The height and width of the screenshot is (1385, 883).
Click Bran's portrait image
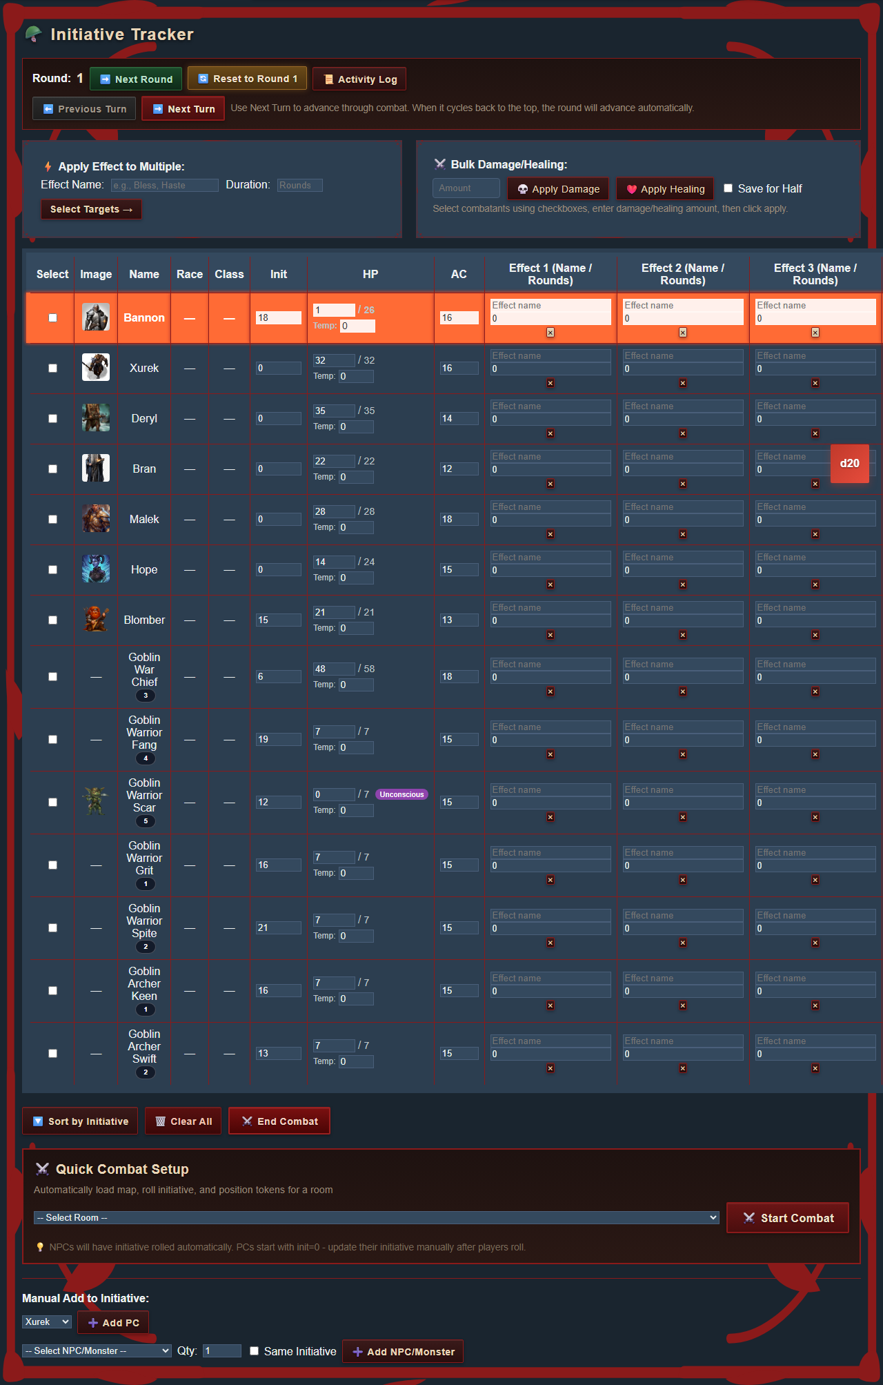pyautogui.click(x=96, y=469)
